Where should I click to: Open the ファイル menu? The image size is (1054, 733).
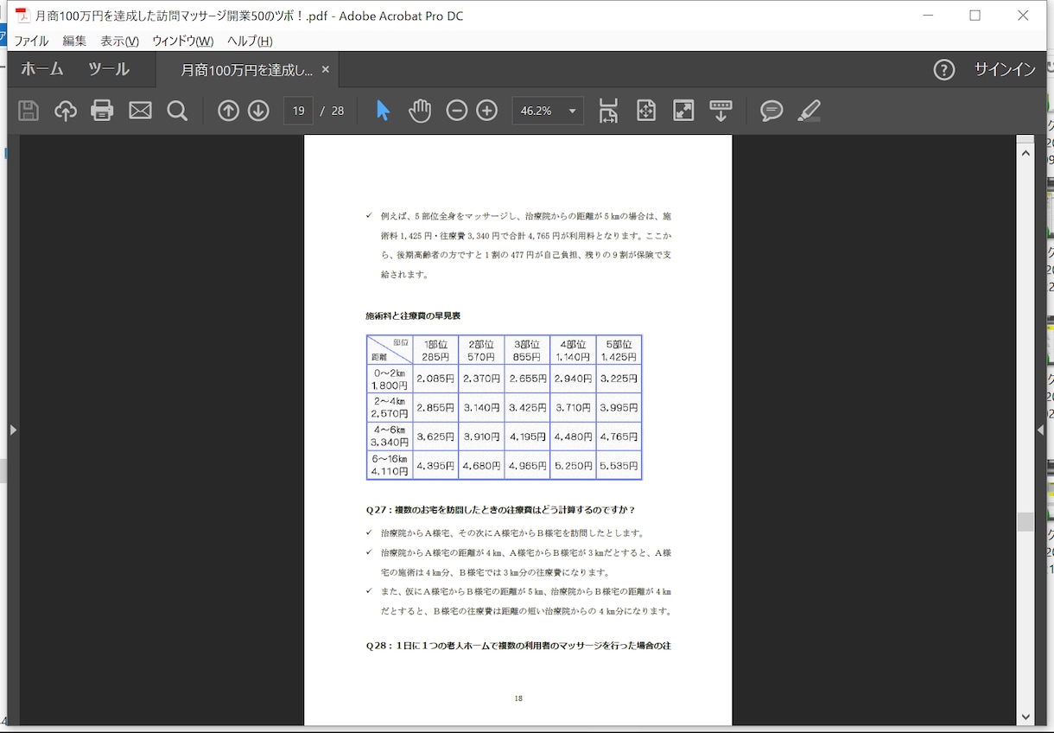tap(31, 41)
